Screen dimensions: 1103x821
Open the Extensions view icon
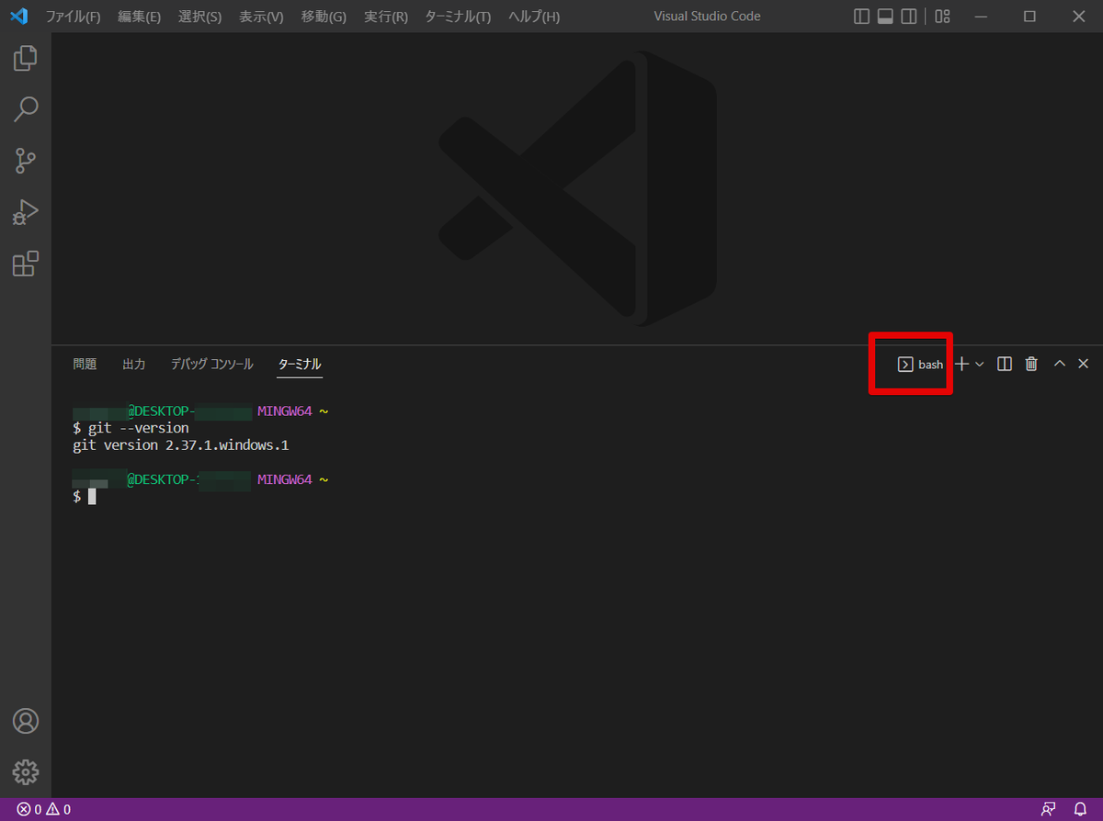pos(26,264)
